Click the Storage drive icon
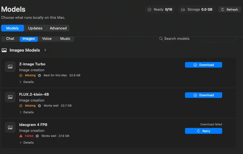Screen dimensions: 243x154 pyautogui.click(x=183, y=10)
